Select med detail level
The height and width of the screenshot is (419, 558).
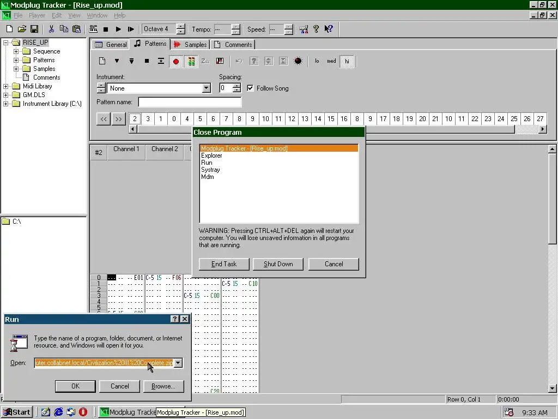(x=331, y=61)
